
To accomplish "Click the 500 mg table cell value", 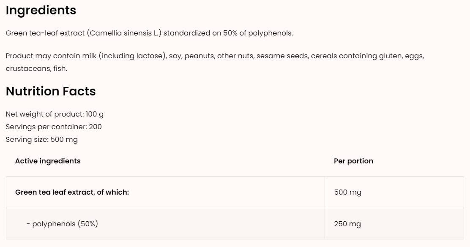I will [x=347, y=192].
